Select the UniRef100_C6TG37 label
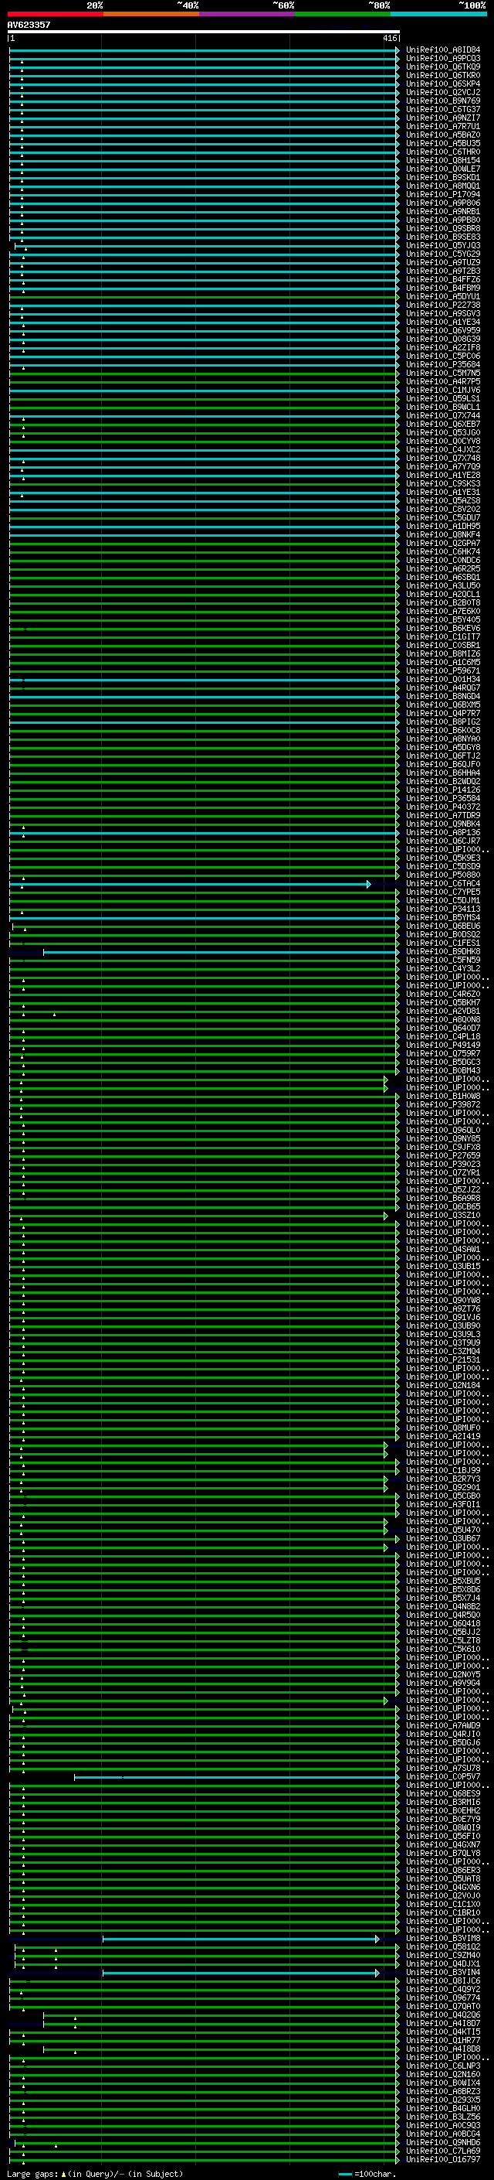Viewport: 494px width, 2180px height. pyautogui.click(x=443, y=109)
